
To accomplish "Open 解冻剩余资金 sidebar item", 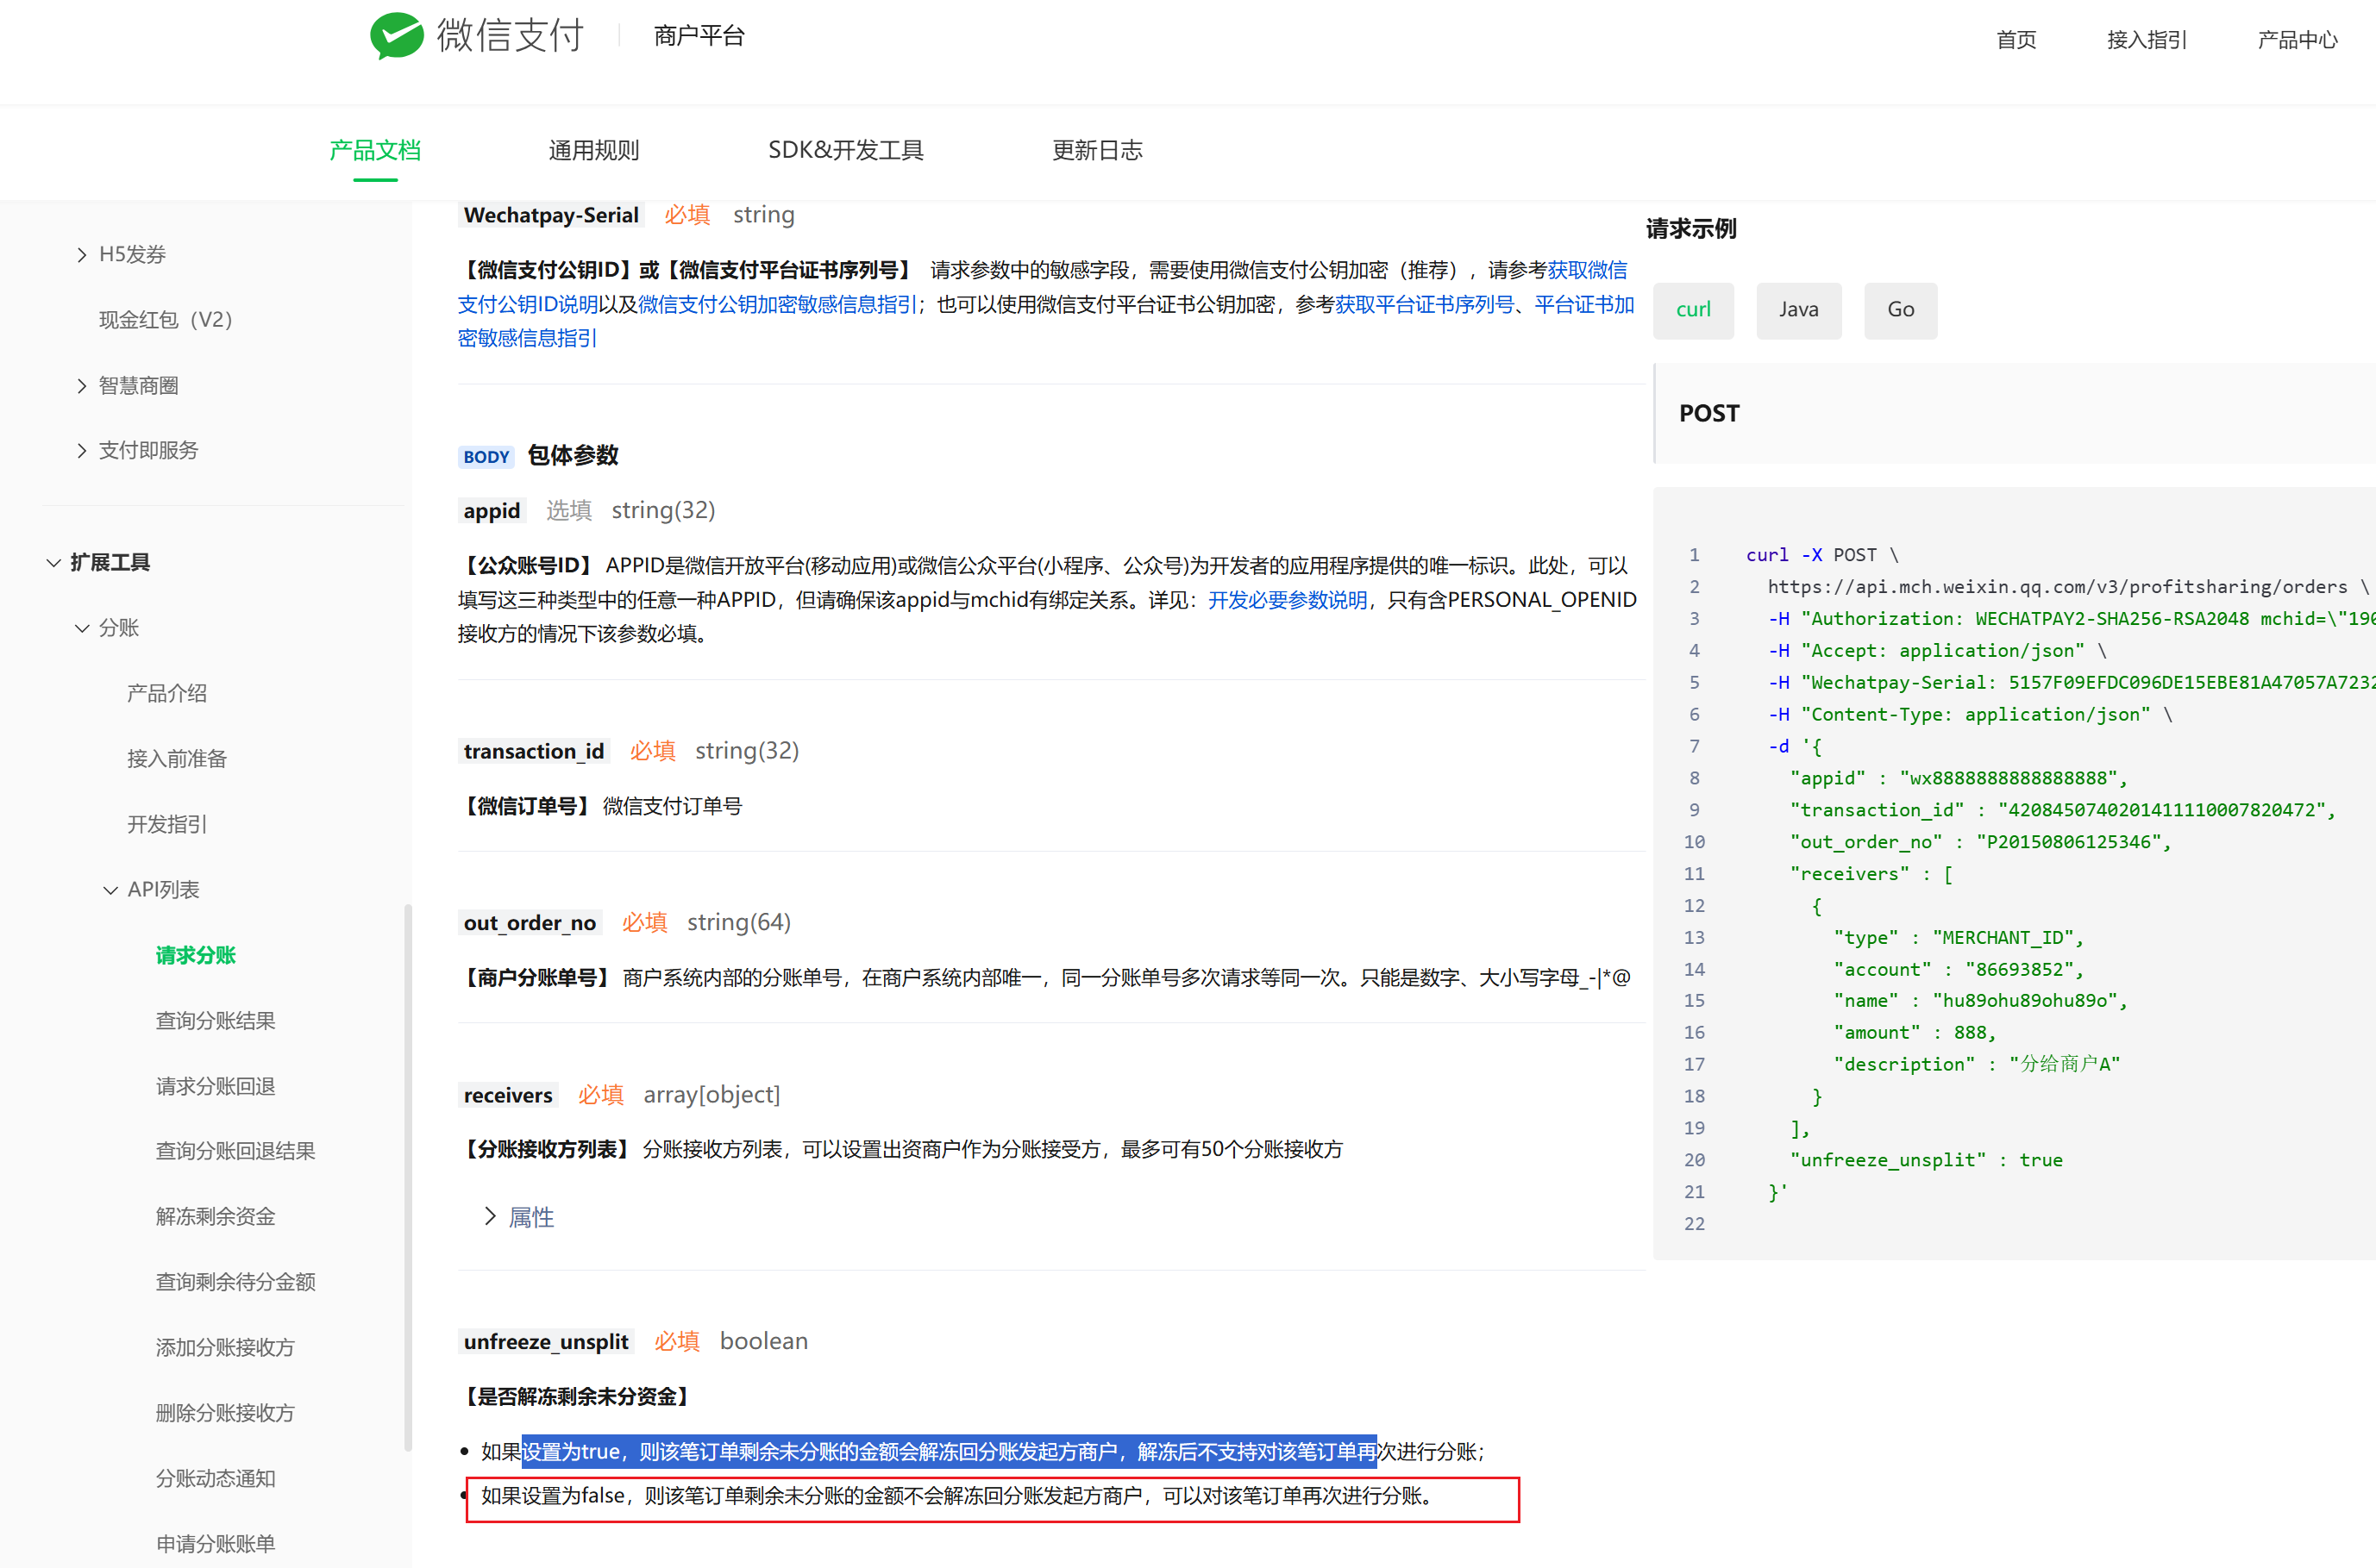I will coord(215,1216).
